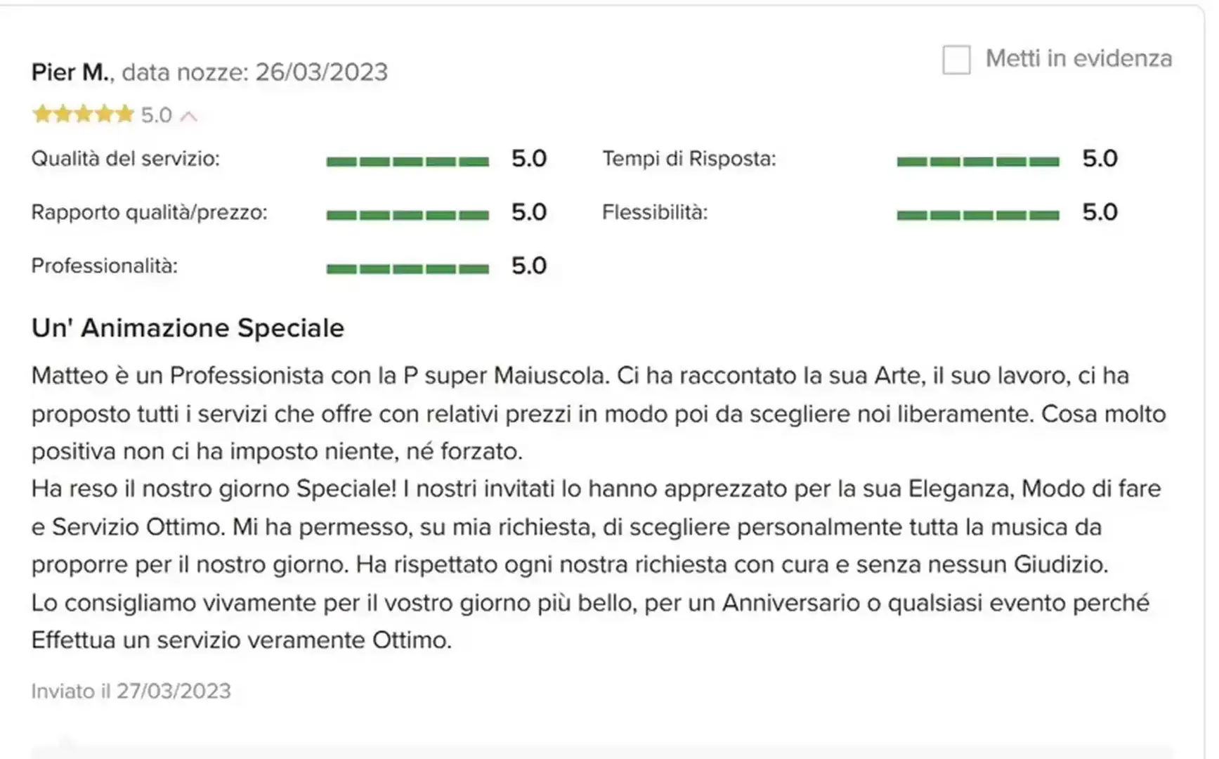Click the Tempi di Risposta green rating bar

click(x=978, y=162)
